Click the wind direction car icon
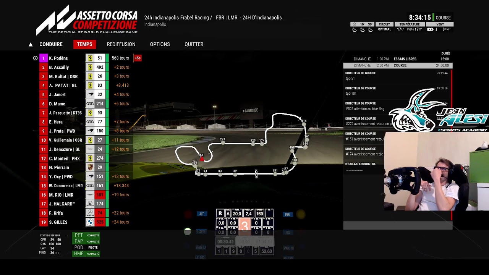Screen dimensions: 489x275 point(430,29)
